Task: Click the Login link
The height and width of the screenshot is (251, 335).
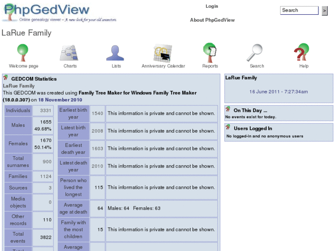Action: pyautogui.click(x=212, y=6)
